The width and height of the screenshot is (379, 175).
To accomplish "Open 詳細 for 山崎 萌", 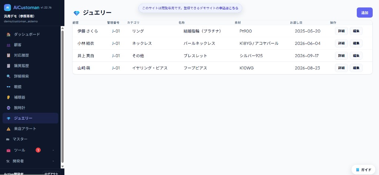I will (341, 68).
